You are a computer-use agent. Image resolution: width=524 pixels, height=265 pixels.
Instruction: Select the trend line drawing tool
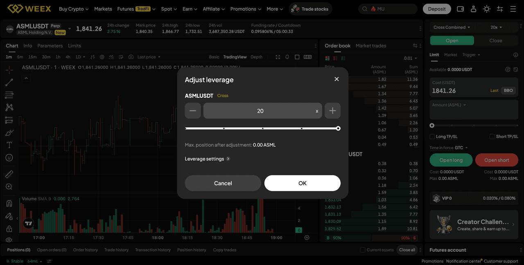(x=9, y=83)
